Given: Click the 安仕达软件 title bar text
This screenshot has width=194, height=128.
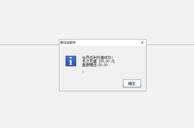Looking at the screenshot, I should [68, 42].
